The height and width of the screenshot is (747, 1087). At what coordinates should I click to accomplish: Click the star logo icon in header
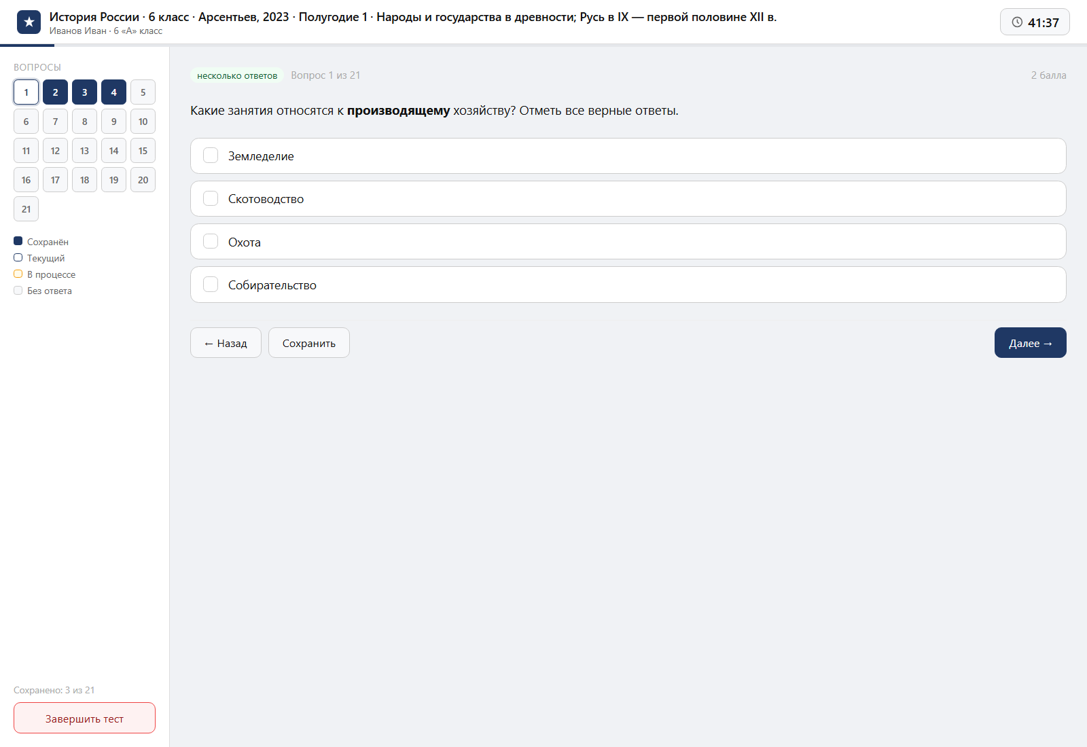tap(29, 22)
